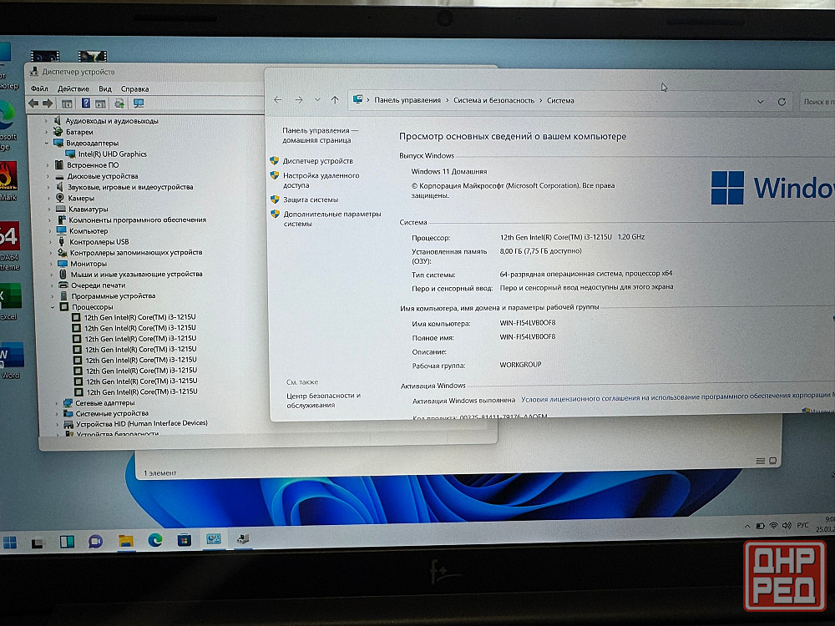
Task: Open the Защита системы link
Action: (311, 199)
